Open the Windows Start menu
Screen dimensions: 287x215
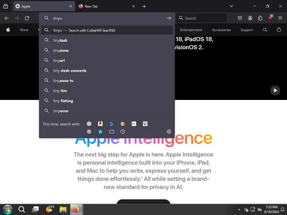8,209
